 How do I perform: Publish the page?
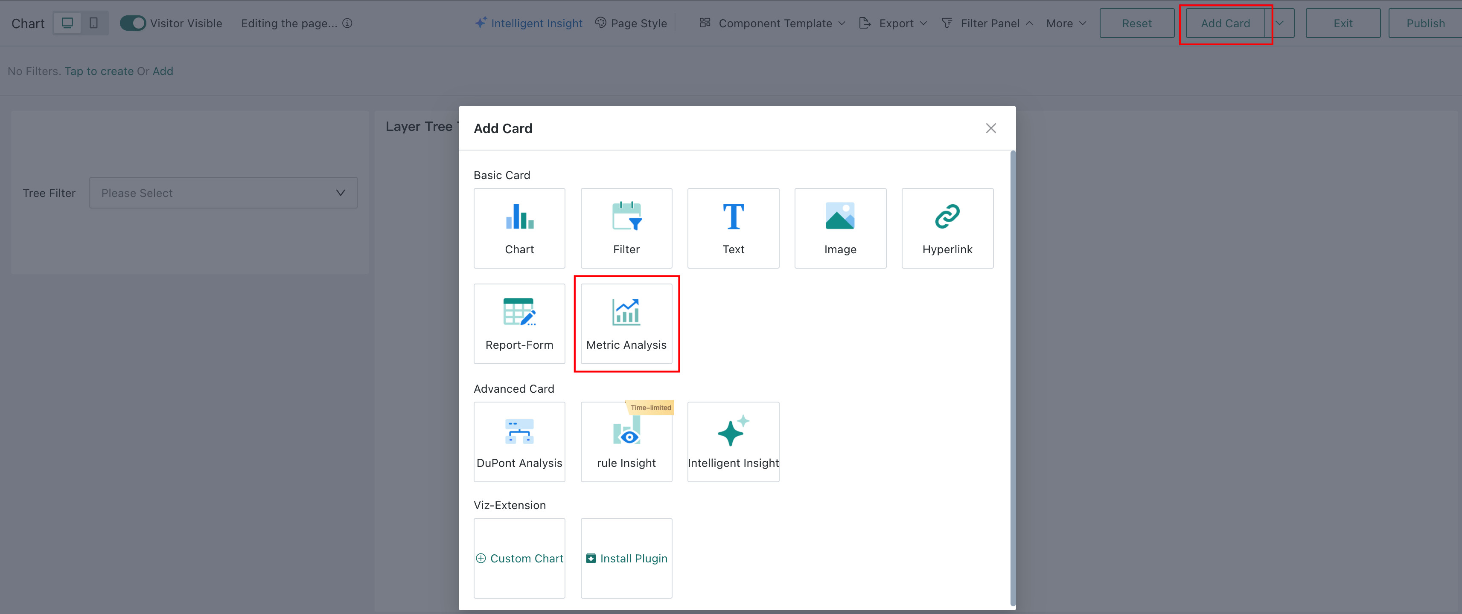1425,23
